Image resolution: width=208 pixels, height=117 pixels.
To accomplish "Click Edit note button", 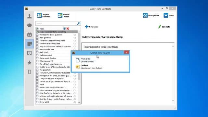I will tap(164, 27).
